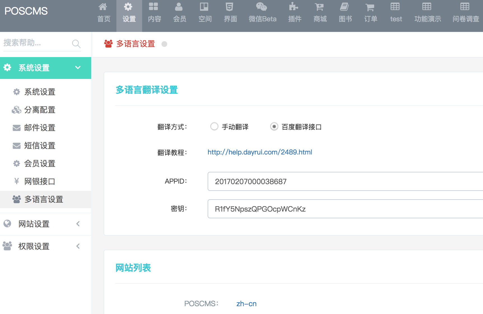Expand the 权限设置 section chevron
483x314 pixels.
click(x=78, y=246)
